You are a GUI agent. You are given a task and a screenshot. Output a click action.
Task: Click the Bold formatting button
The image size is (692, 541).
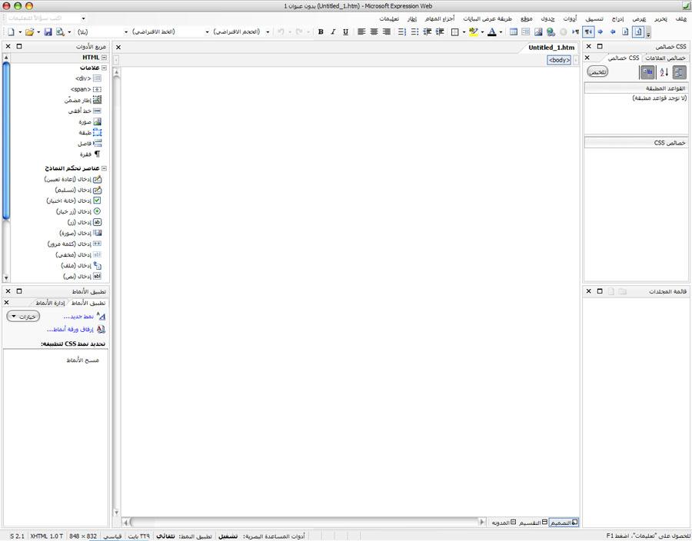[321, 32]
